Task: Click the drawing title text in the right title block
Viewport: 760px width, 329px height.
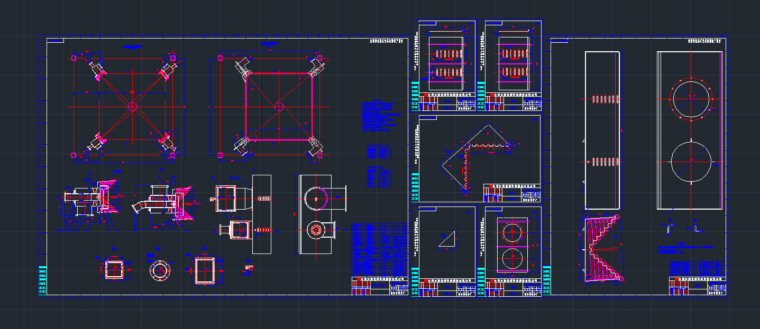Action: coord(698,286)
